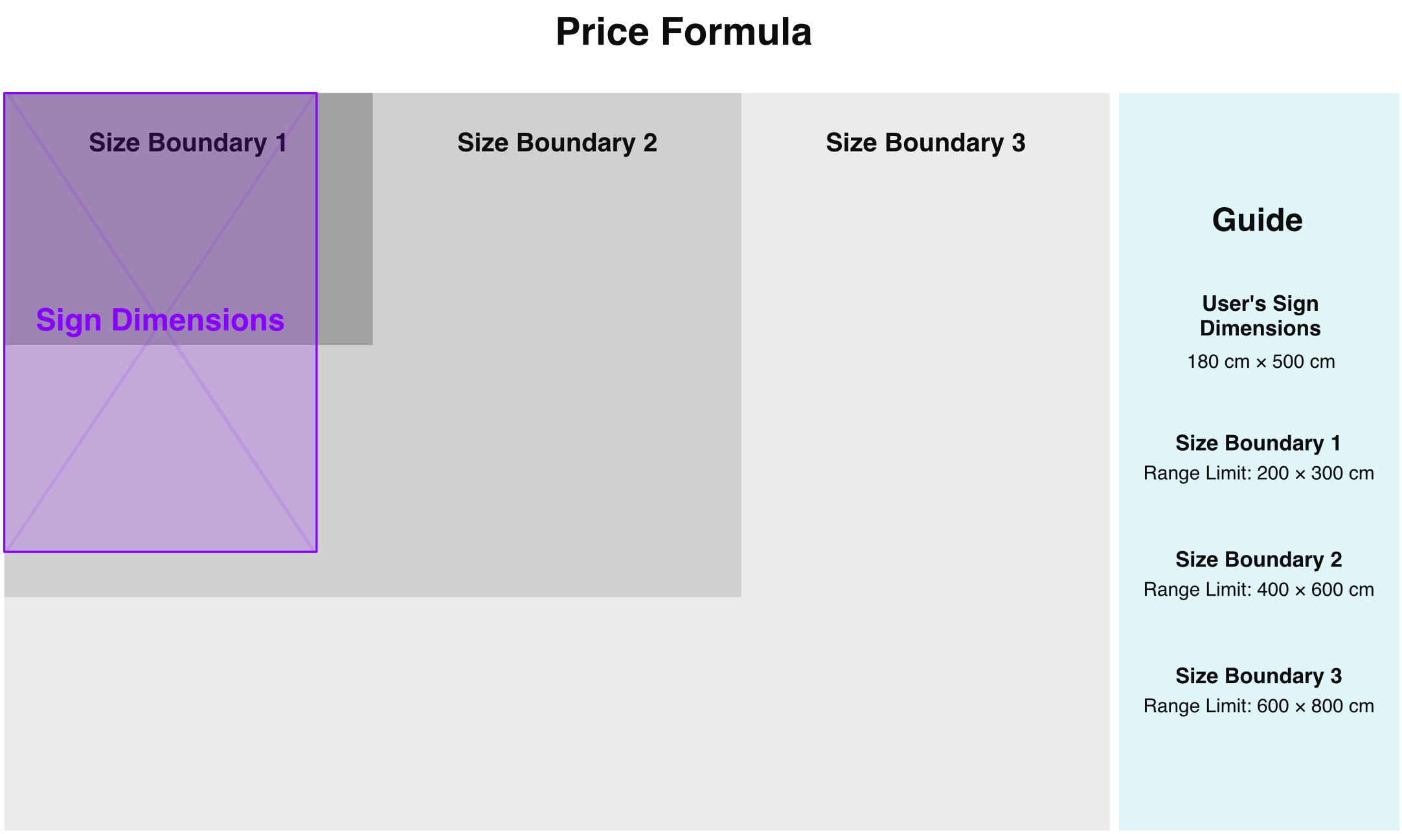Click "Size Boundary 3" heading in the Guide panel
This screenshot has height=834, width=1402.
click(1258, 676)
